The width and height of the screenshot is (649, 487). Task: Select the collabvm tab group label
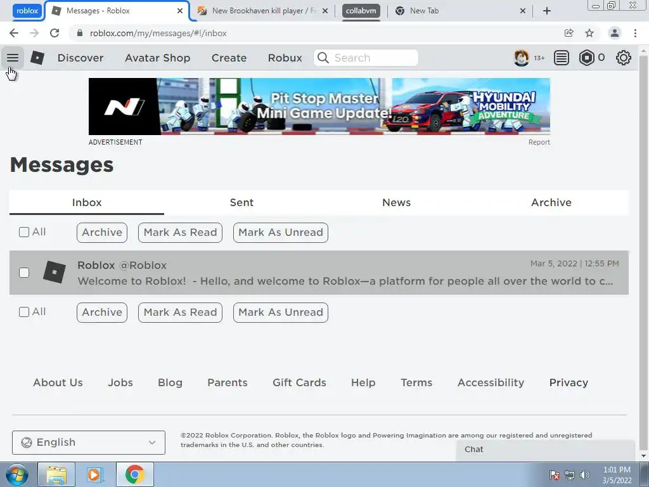[x=361, y=11]
